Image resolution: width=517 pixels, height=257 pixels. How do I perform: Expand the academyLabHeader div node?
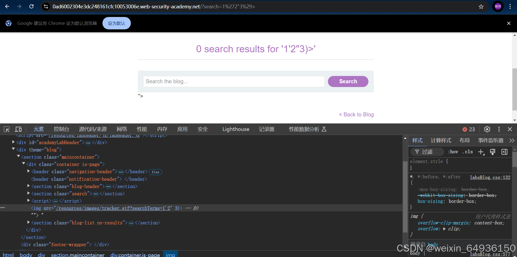(13, 142)
